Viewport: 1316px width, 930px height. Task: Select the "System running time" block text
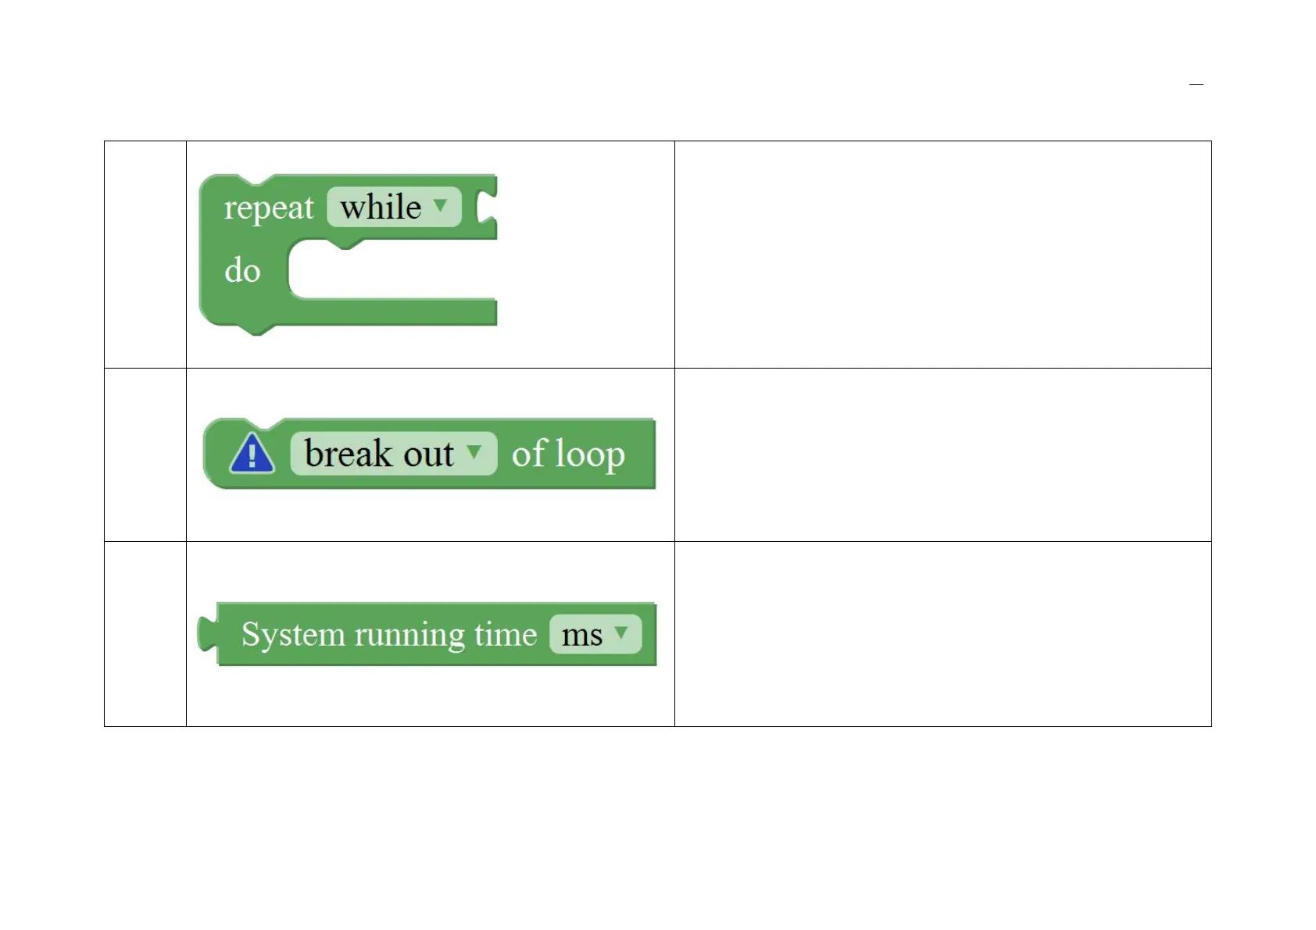coord(388,634)
